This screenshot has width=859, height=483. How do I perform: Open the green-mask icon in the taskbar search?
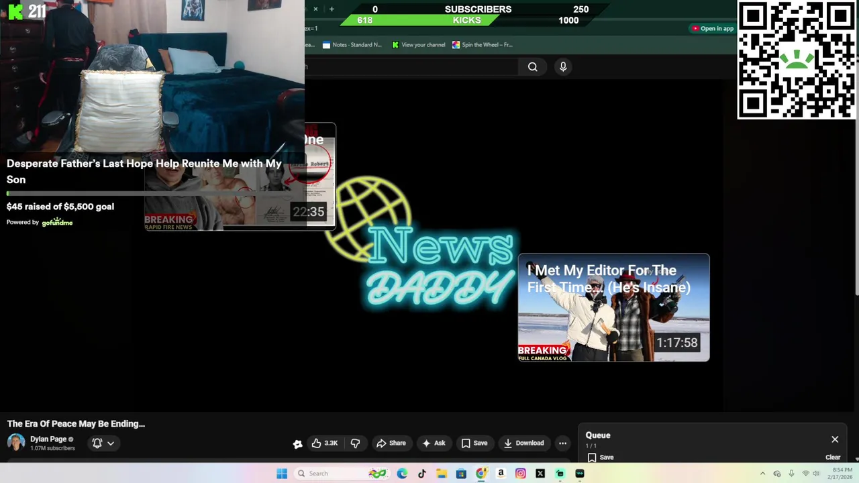pos(378,474)
